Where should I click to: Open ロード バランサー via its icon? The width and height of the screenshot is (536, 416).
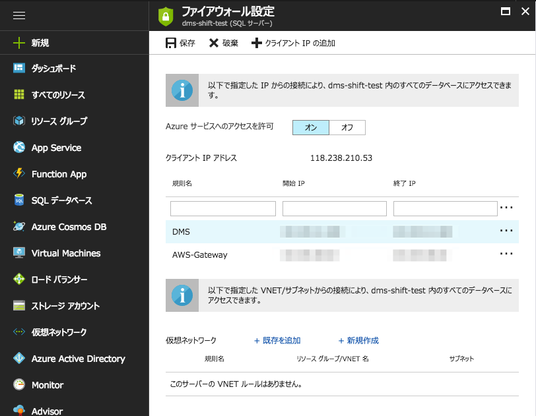point(18,280)
